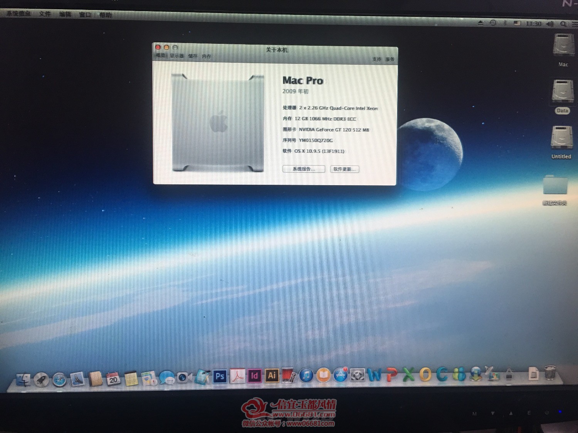Open the 窗口 menu in menu bar
Image resolution: width=578 pixels, height=433 pixels.
85,15
